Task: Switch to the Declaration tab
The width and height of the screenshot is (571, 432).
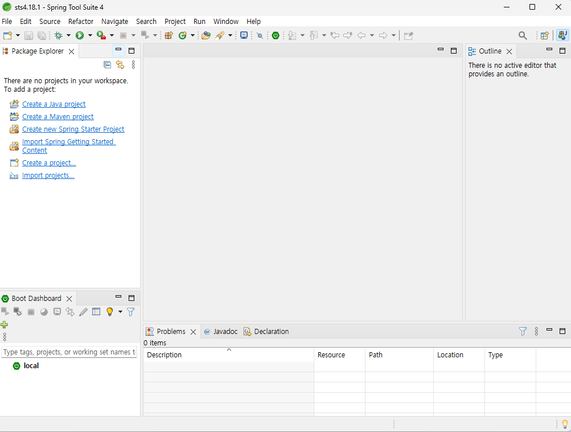Action: pos(266,331)
